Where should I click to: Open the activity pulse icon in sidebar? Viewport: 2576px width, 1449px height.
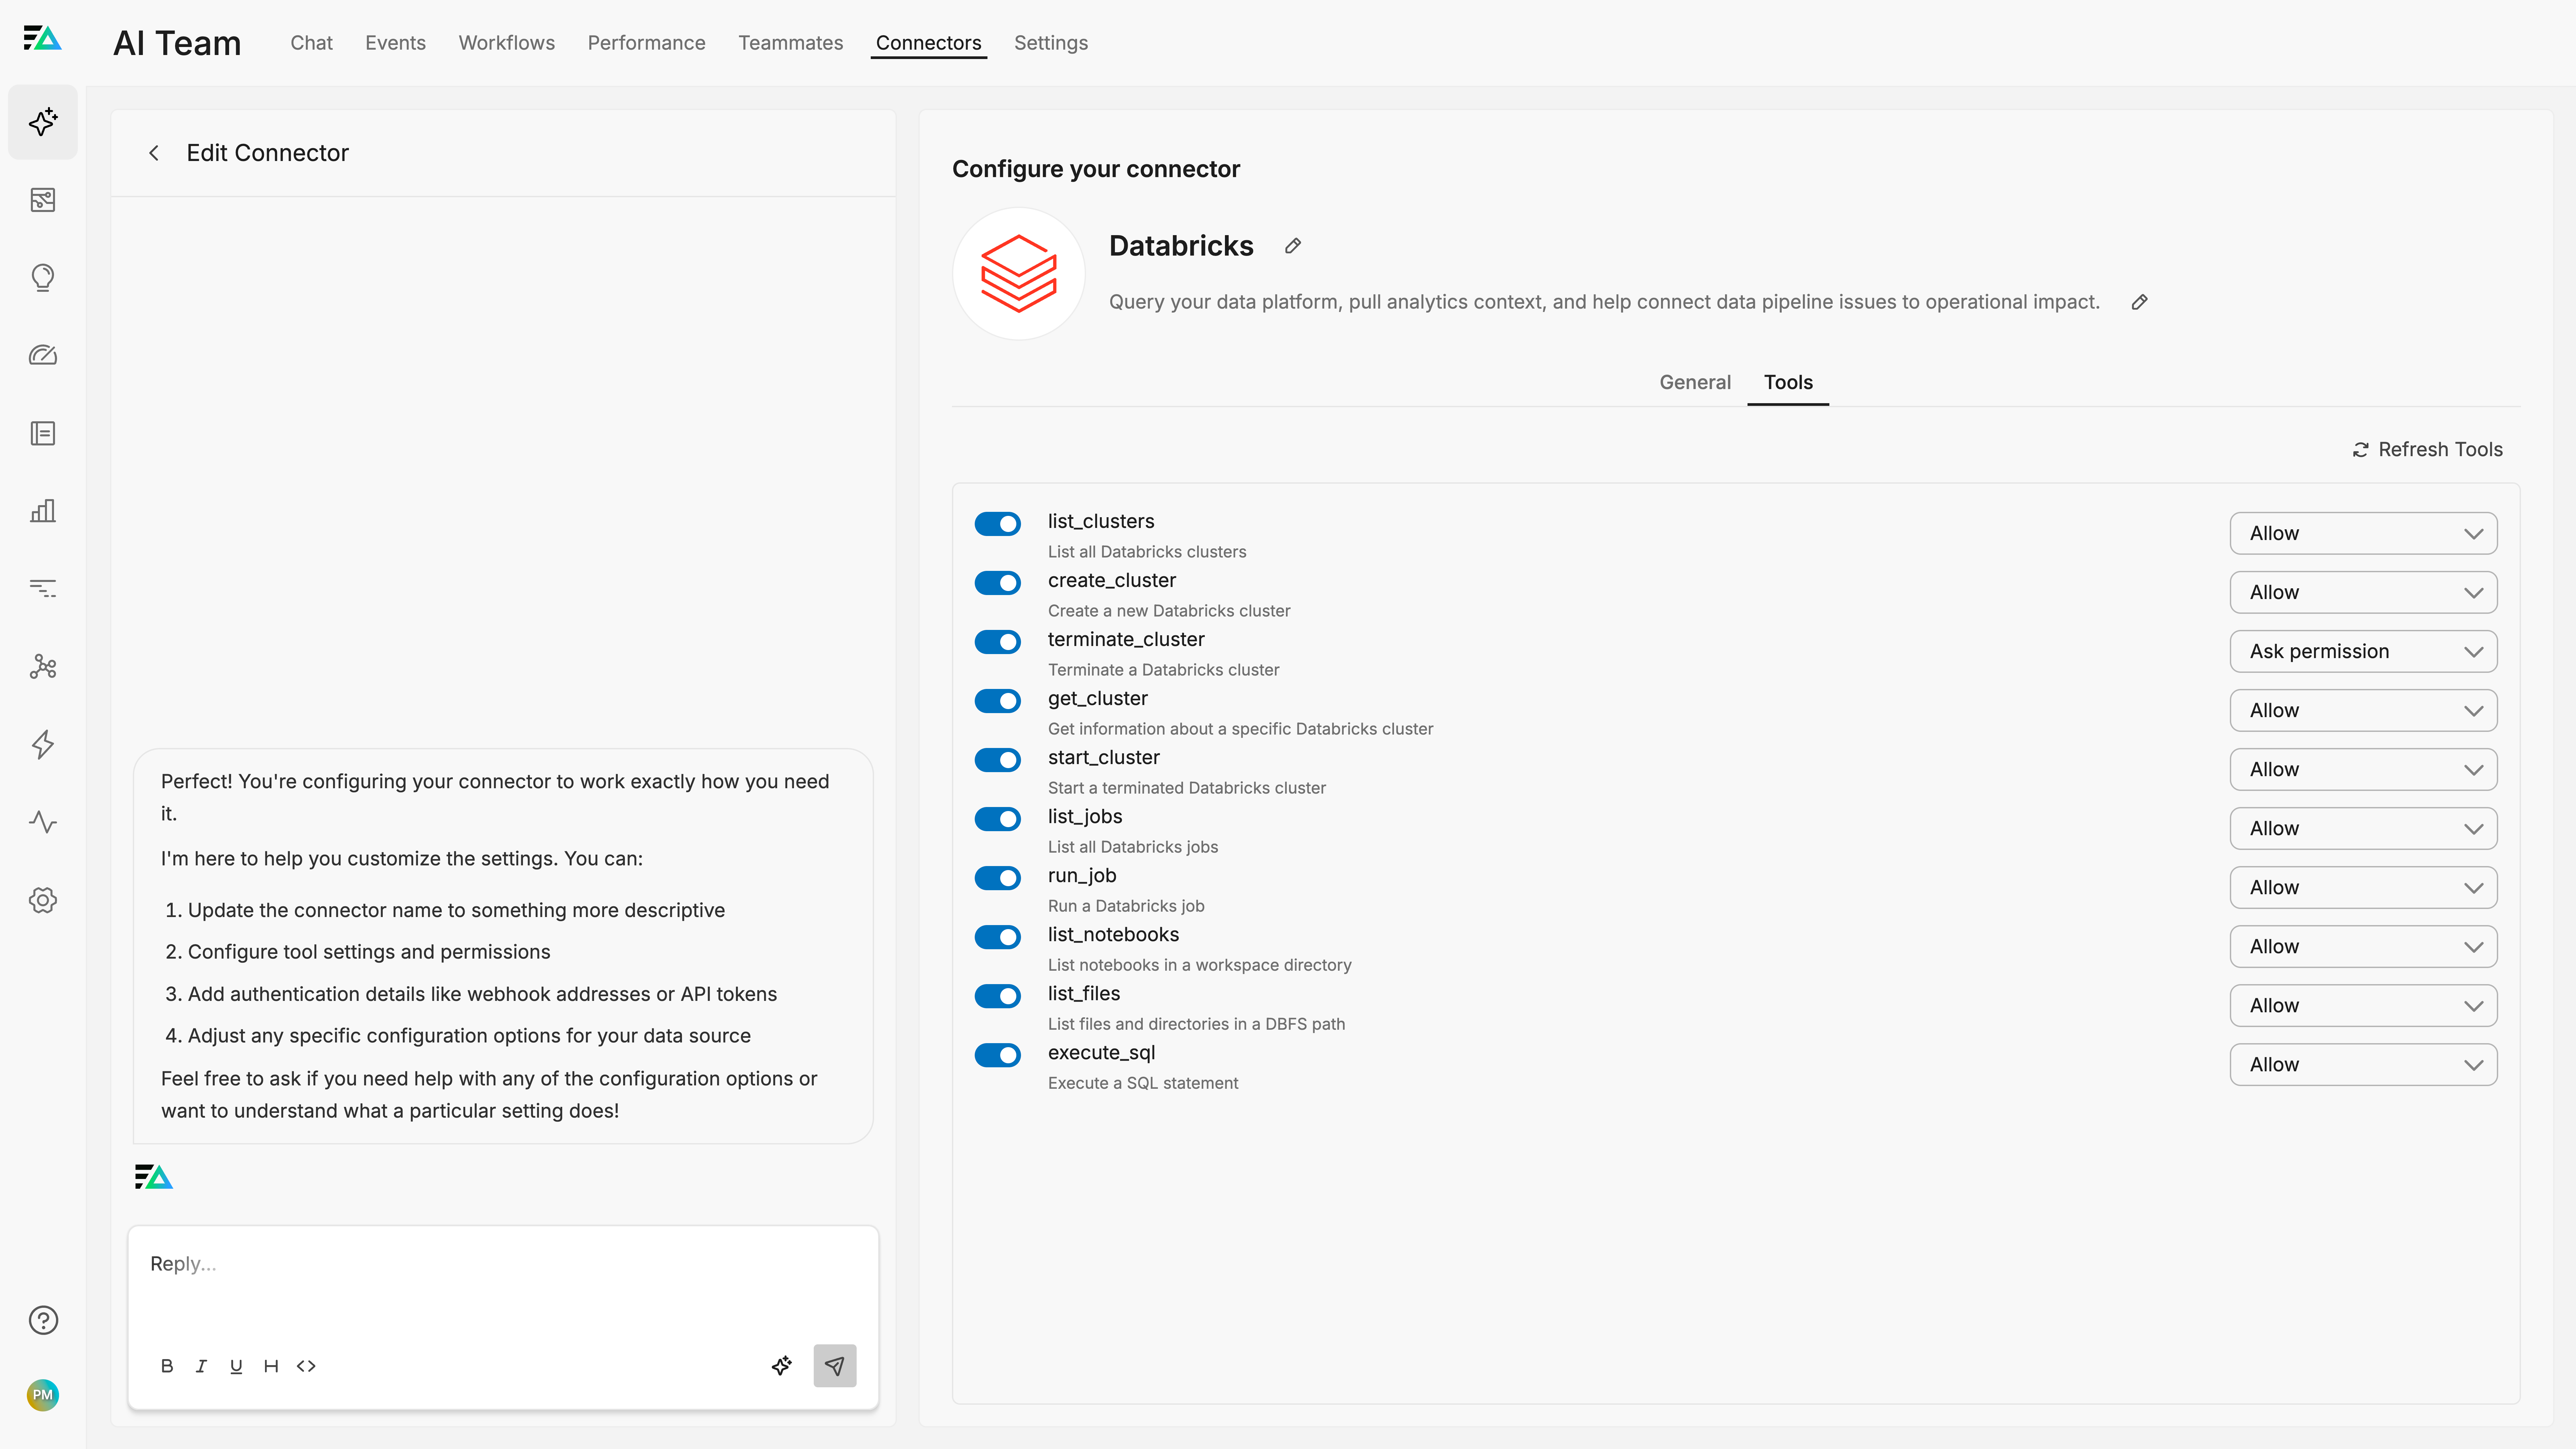click(x=43, y=822)
